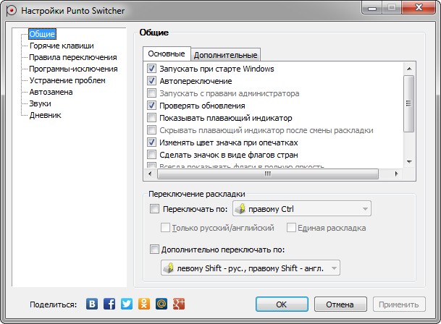Viewport: 441px width, 324px height.
Task: Open the 'правому Ctrl' dropdown
Action: coord(301,210)
